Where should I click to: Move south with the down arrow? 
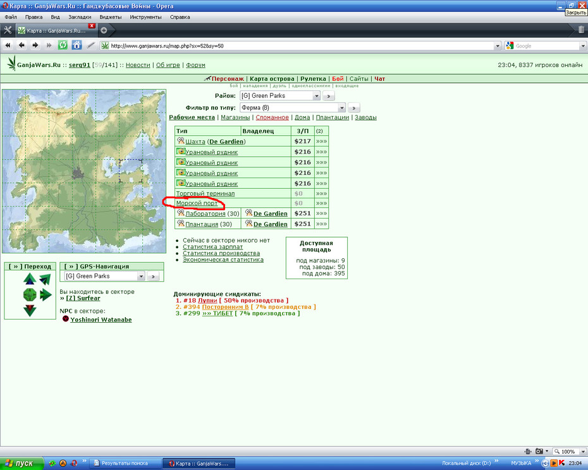30,310
